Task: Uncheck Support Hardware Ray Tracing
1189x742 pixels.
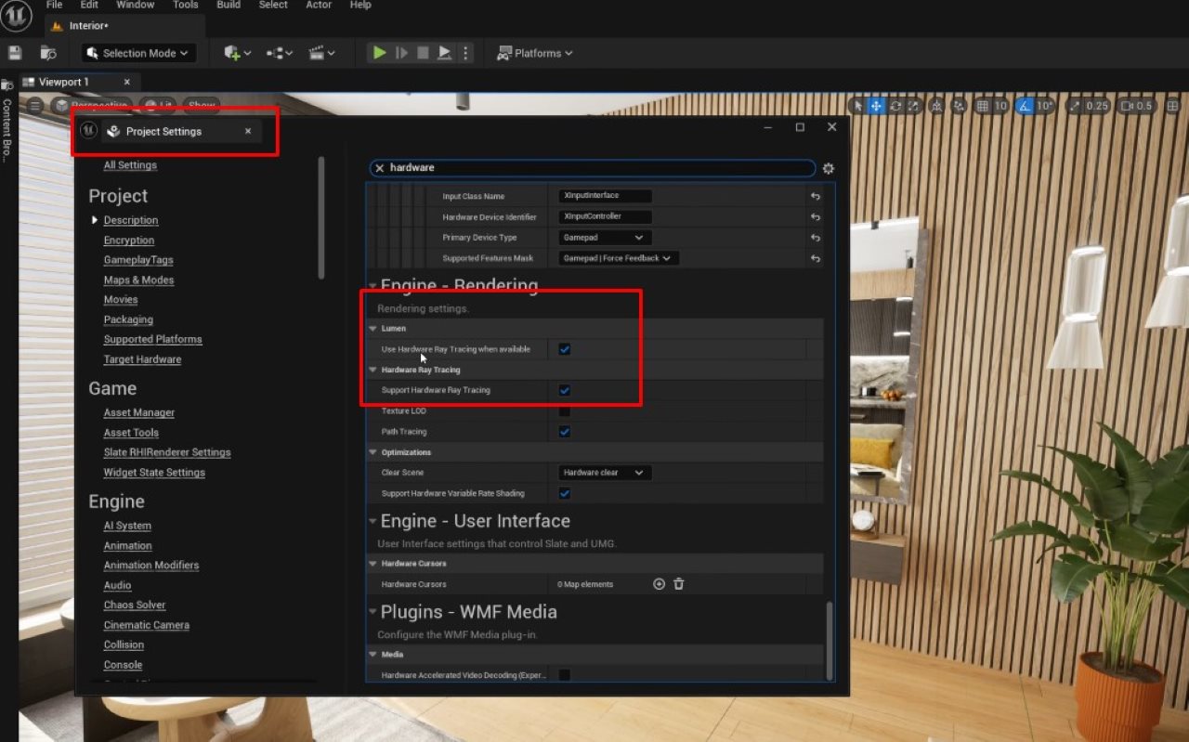Action: tap(564, 390)
